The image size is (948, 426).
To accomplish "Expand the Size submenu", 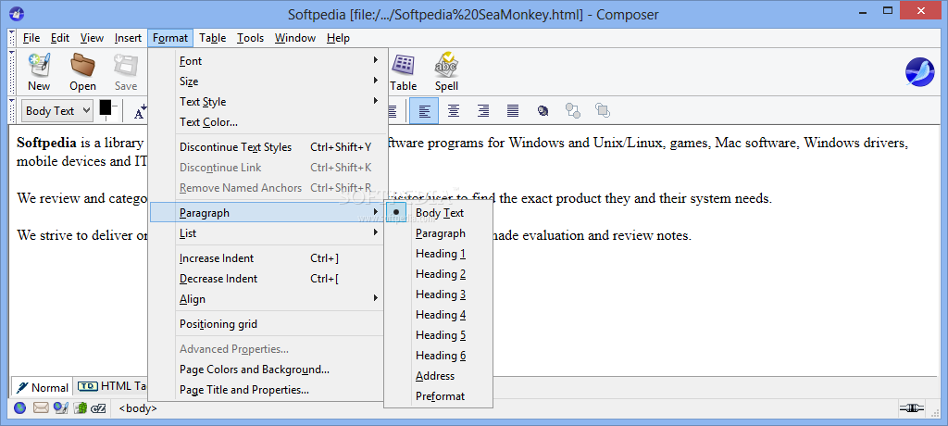I will coord(267,81).
